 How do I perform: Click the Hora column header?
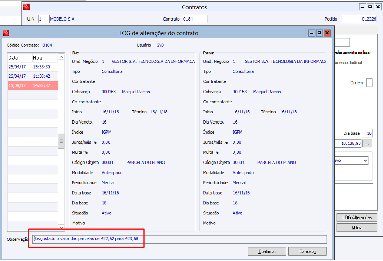(x=44, y=58)
